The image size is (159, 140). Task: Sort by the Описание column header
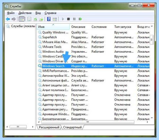point(80,27)
